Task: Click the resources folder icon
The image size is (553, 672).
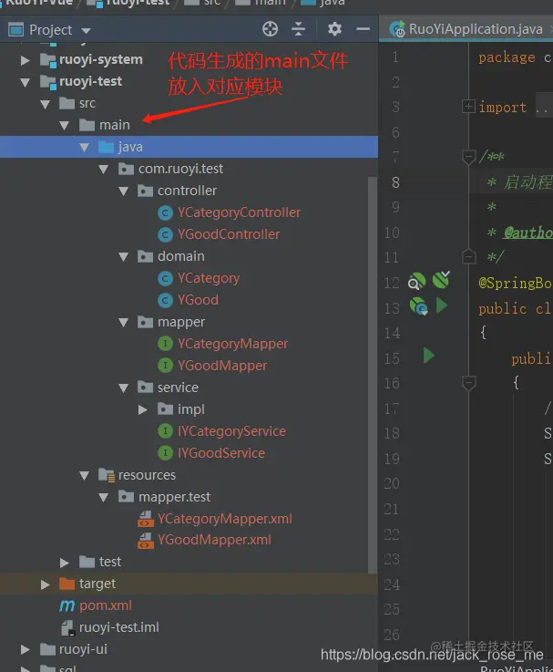Action: coord(107,475)
